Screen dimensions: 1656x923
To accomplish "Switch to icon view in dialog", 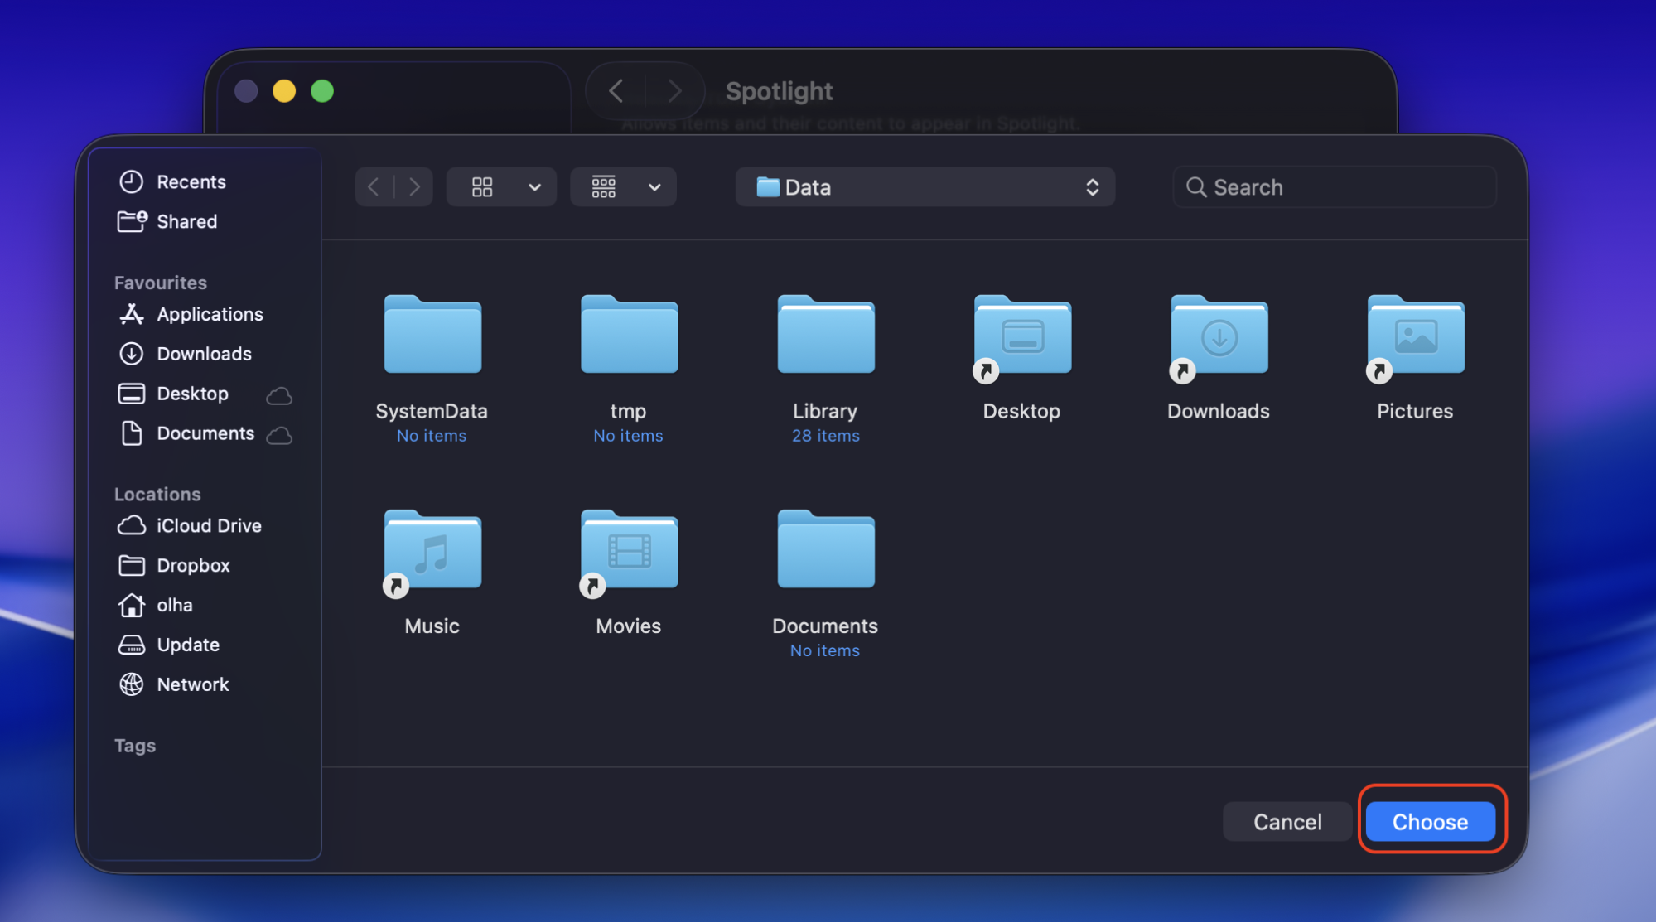I will tap(482, 187).
